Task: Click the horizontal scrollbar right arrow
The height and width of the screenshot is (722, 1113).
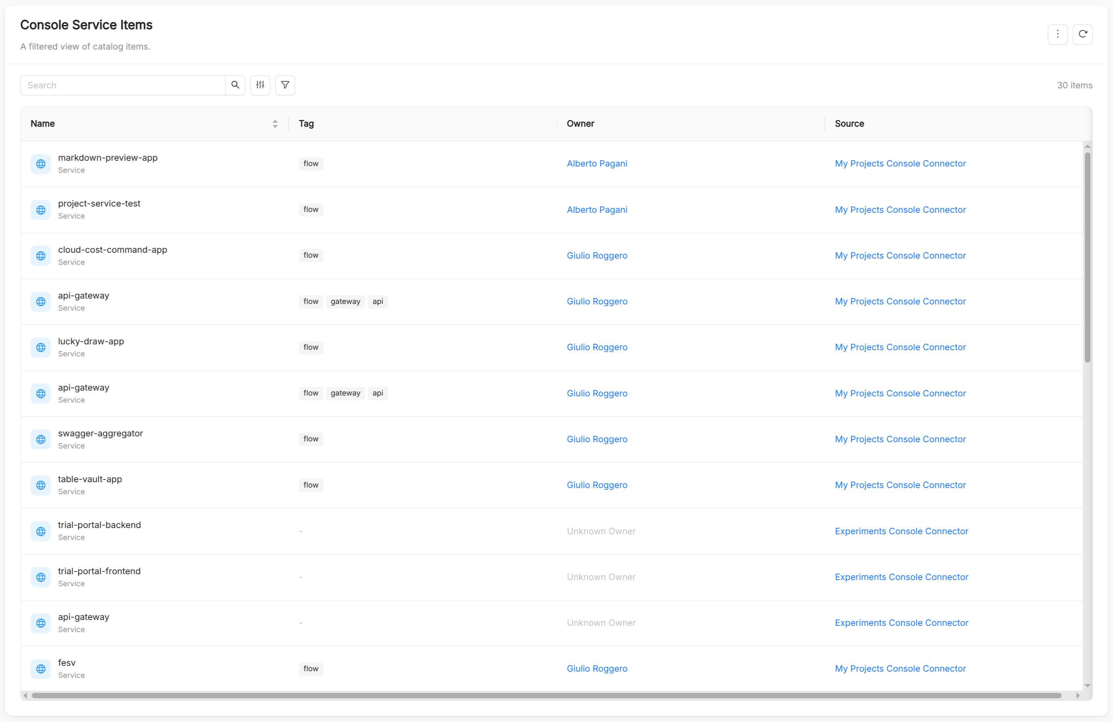Action: pos(1078,696)
